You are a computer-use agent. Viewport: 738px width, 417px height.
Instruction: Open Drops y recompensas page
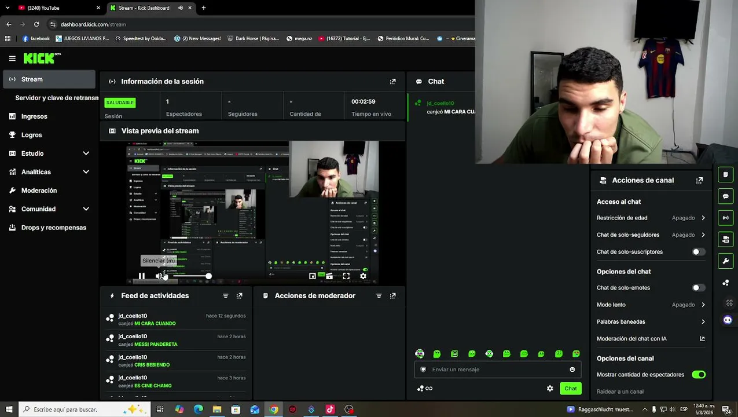[49, 228]
